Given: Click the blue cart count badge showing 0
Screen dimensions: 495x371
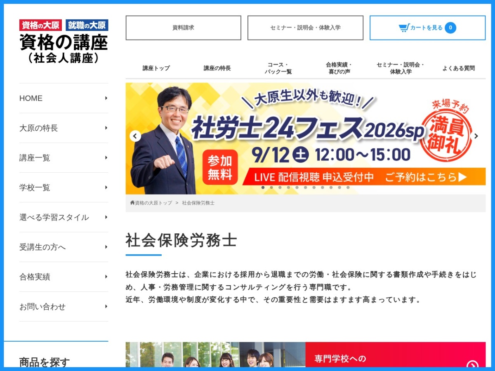Looking at the screenshot, I should click(450, 28).
